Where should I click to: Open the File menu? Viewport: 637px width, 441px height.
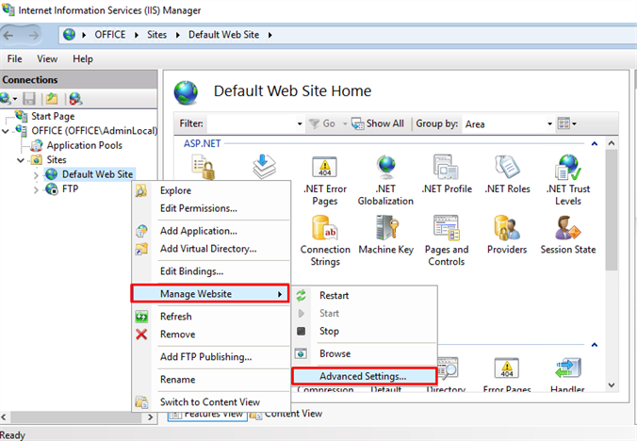point(15,58)
